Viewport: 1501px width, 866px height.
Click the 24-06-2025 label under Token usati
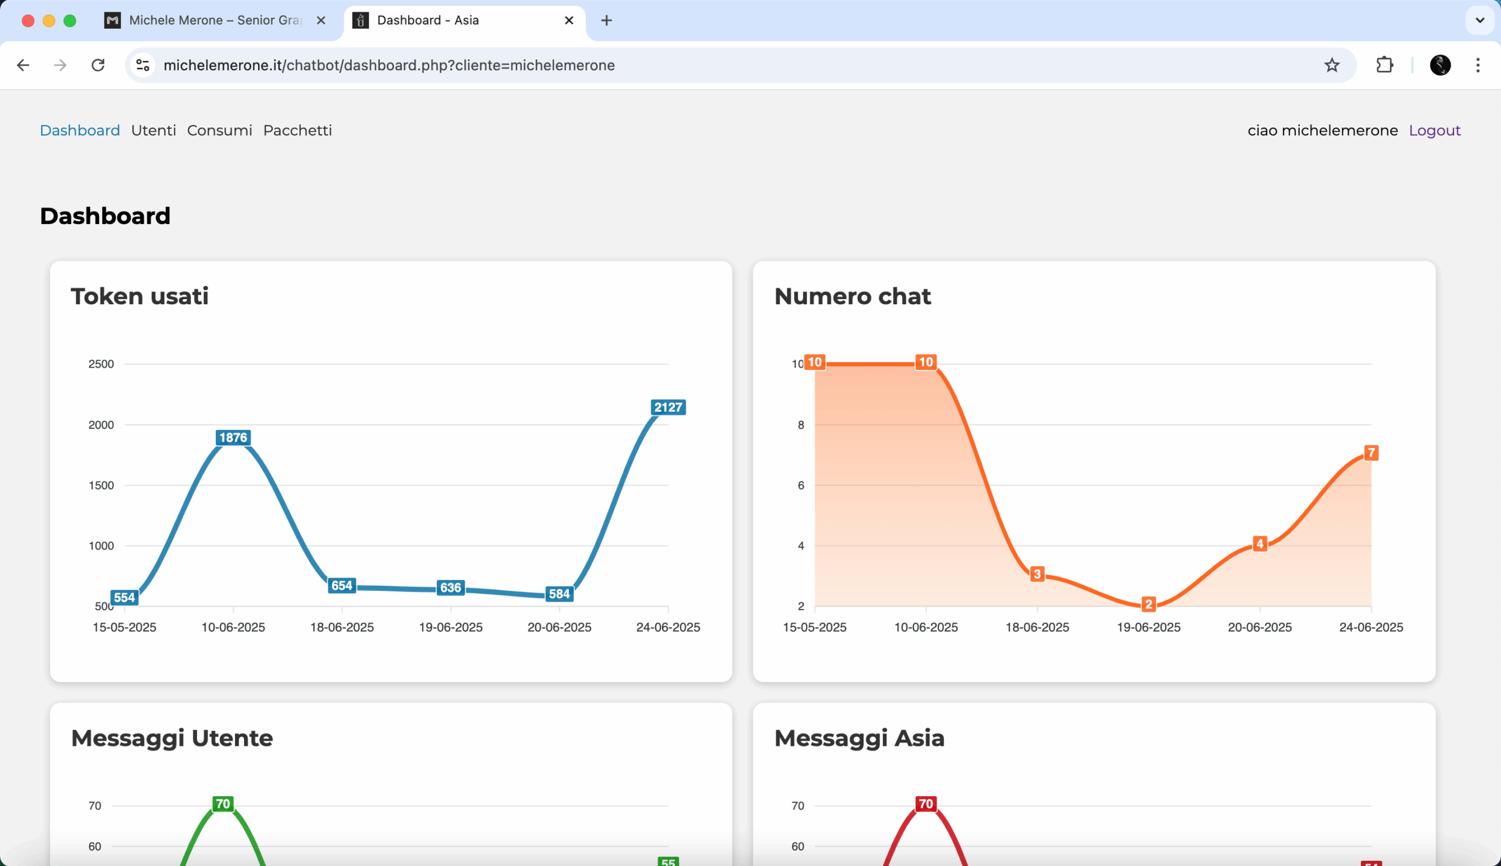tap(668, 627)
